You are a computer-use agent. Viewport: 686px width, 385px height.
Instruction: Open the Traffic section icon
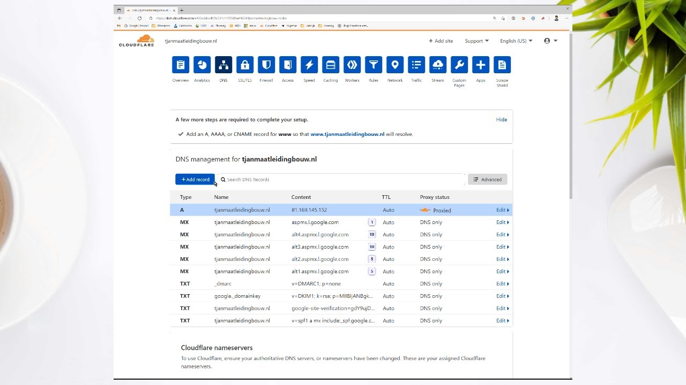click(x=416, y=65)
